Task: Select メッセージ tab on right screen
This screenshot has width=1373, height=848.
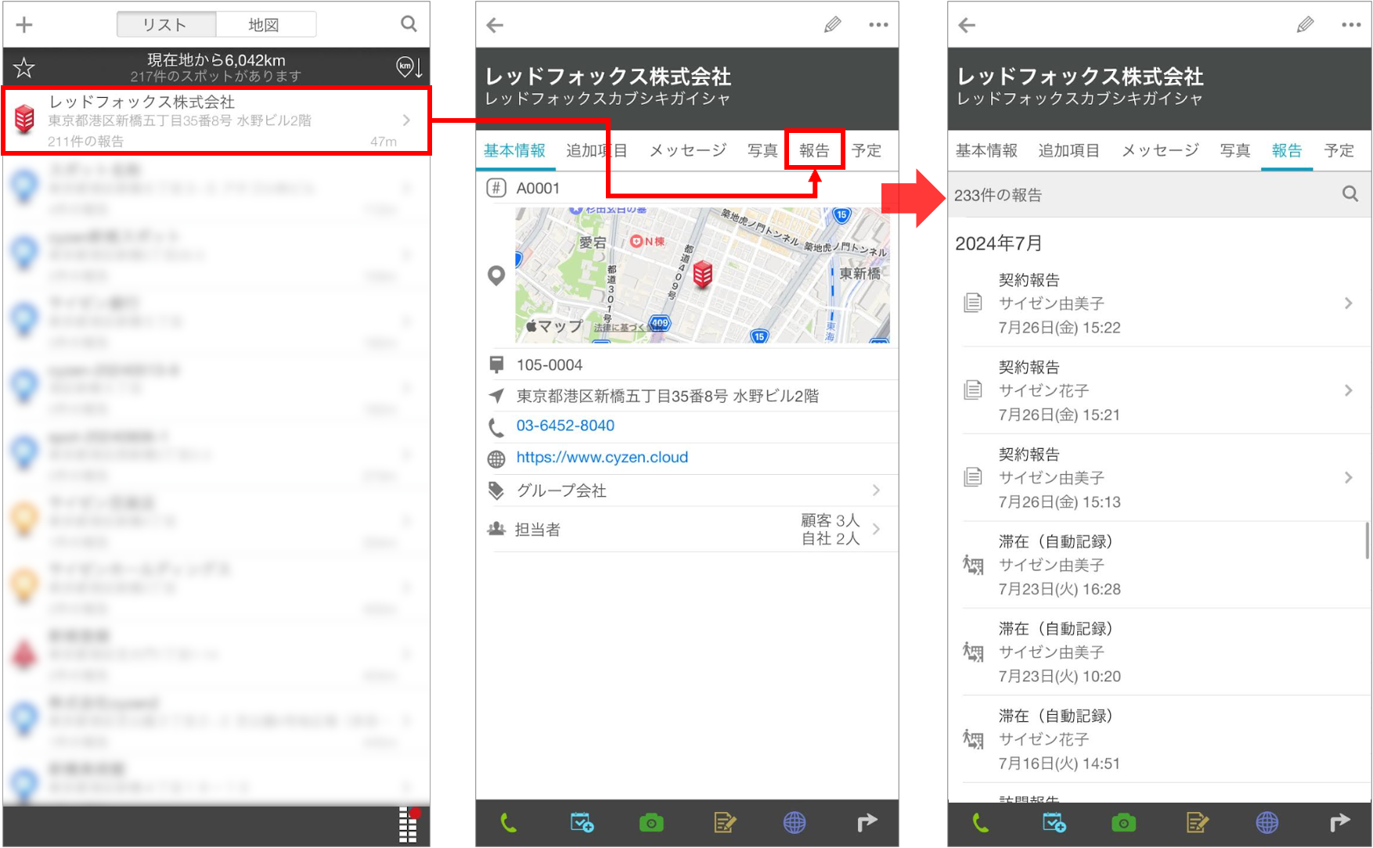Action: tap(1160, 150)
